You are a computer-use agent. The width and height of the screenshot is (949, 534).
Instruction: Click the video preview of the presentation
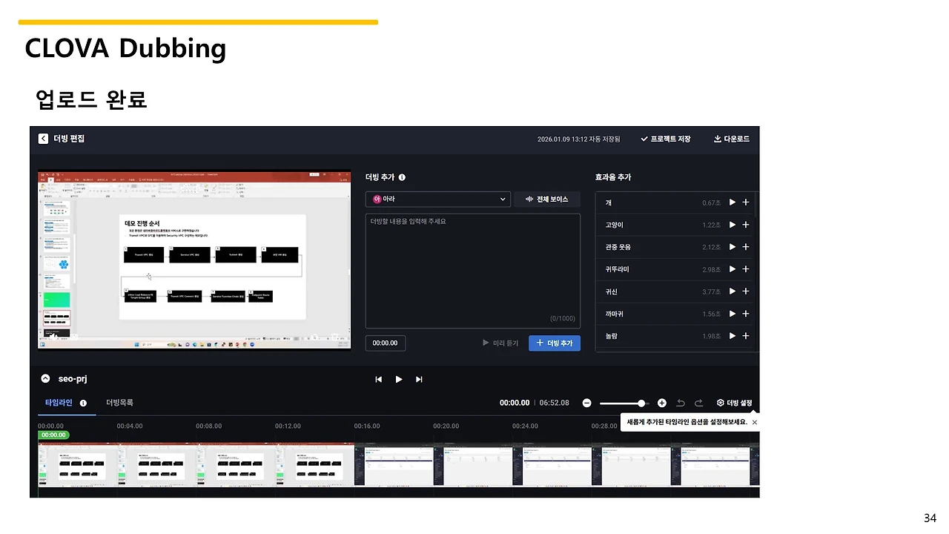pyautogui.click(x=195, y=260)
